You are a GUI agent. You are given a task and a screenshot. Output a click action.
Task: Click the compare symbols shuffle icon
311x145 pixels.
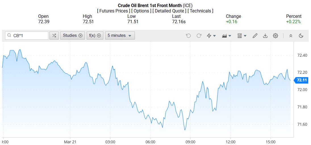[54, 36]
